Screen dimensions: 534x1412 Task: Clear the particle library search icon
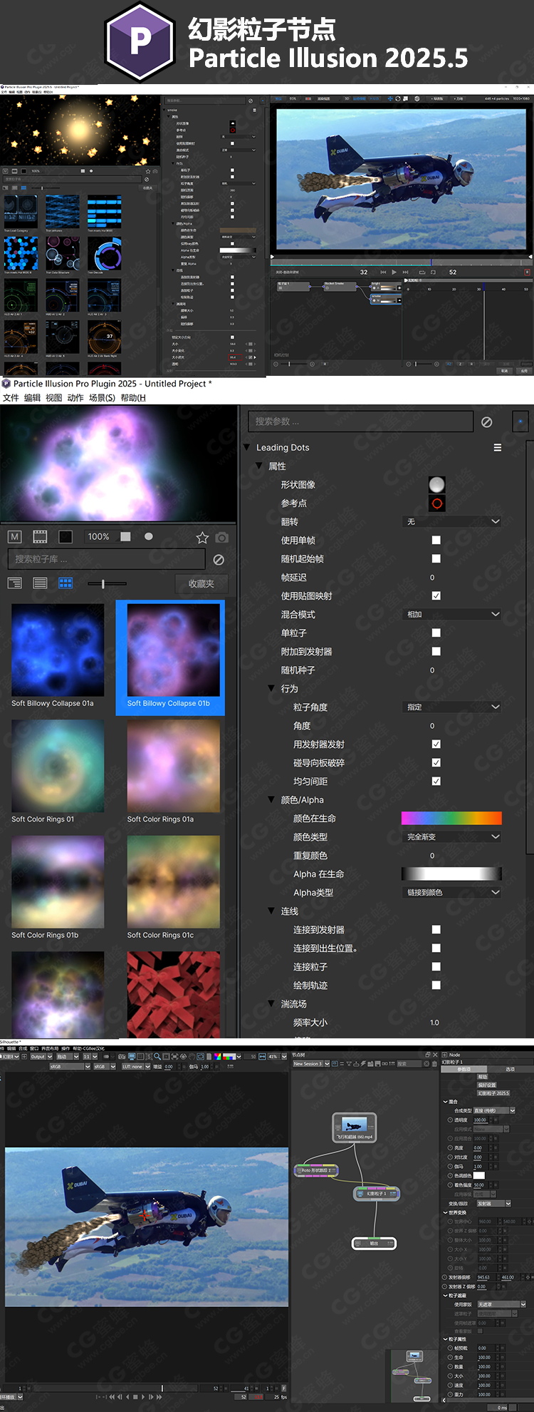tap(219, 561)
